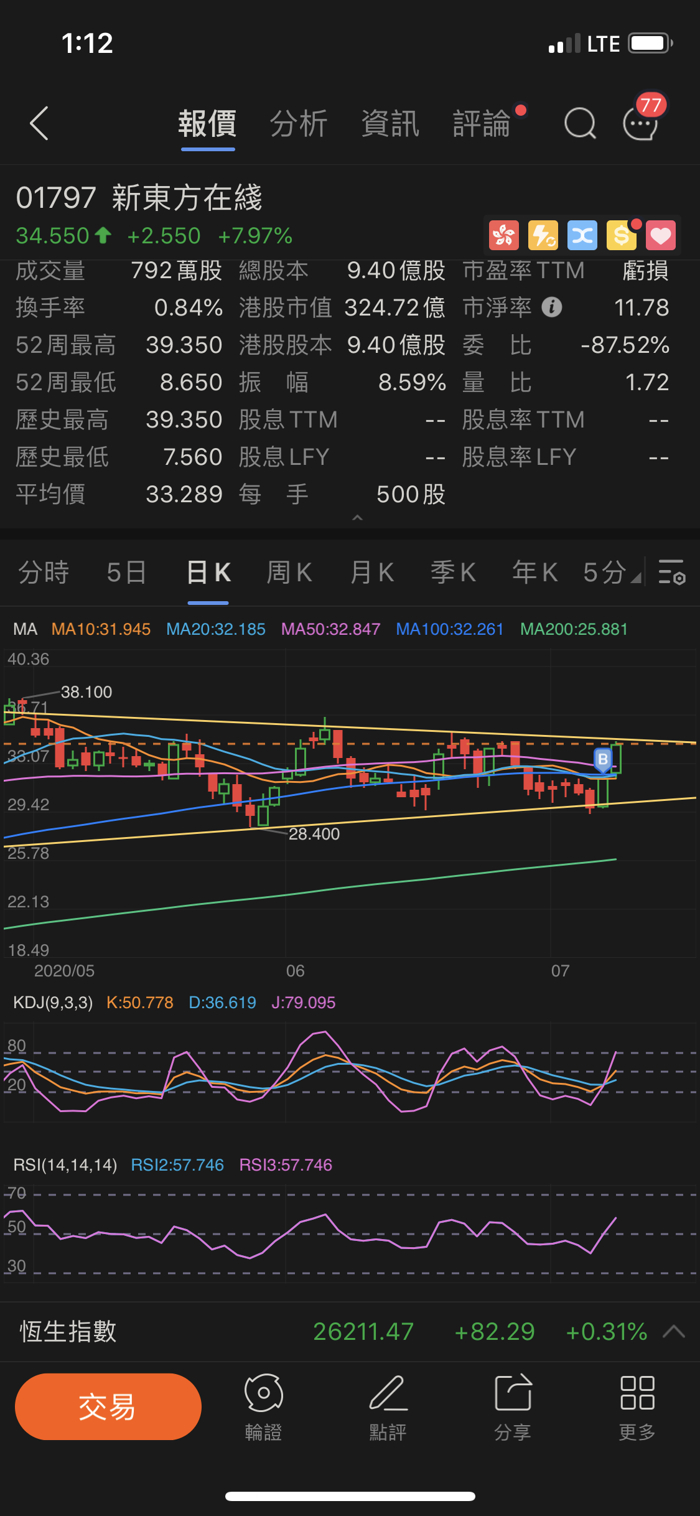
Task: Tap the 歷史最低 value 7.560
Action: point(193,457)
